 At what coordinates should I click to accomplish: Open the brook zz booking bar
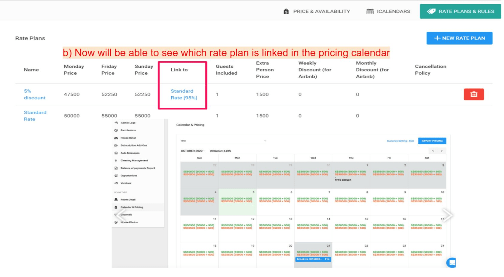coord(313,259)
